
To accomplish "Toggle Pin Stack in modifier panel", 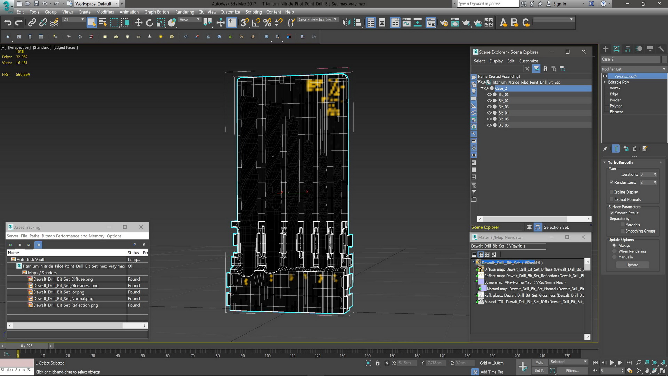I will coord(605,149).
